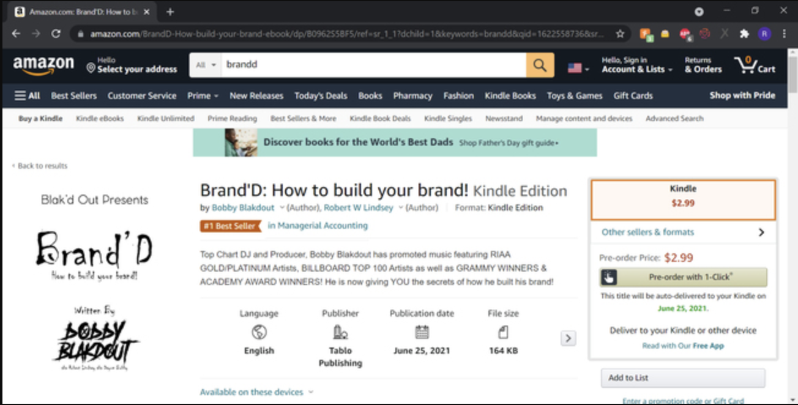The image size is (798, 405).
Task: Expand Robert W Lindsey author dropdown arrow
Action: point(401,207)
